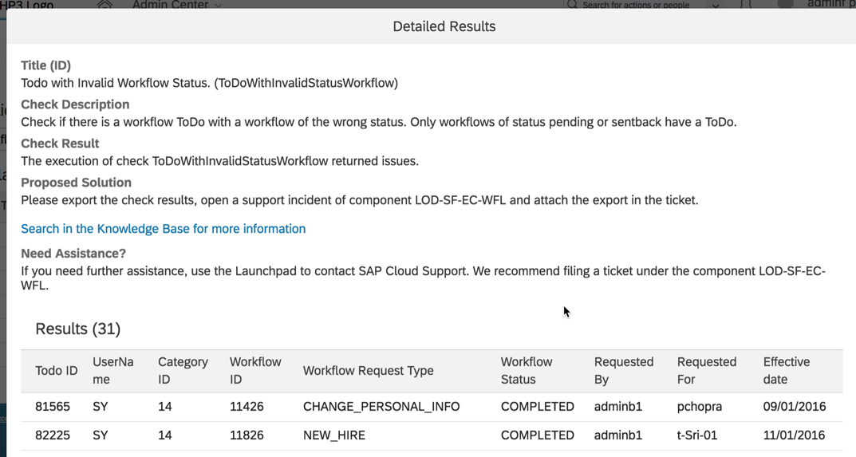This screenshot has width=856, height=457.
Task: Click the Todo ID column header
Action: [56, 371]
